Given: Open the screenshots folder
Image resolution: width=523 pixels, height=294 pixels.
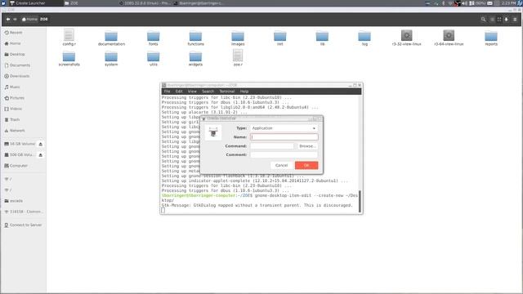Looking at the screenshot, I should click(69, 59).
